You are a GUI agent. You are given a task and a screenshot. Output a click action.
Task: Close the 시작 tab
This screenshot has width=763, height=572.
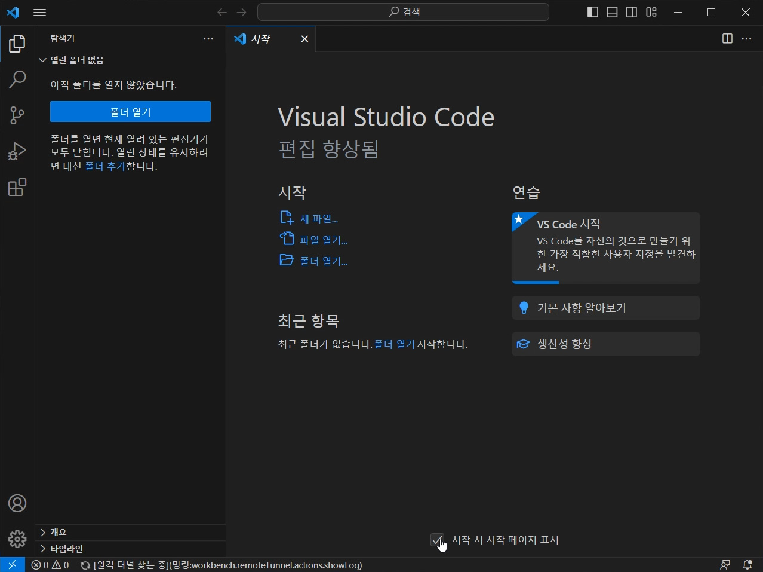(304, 39)
